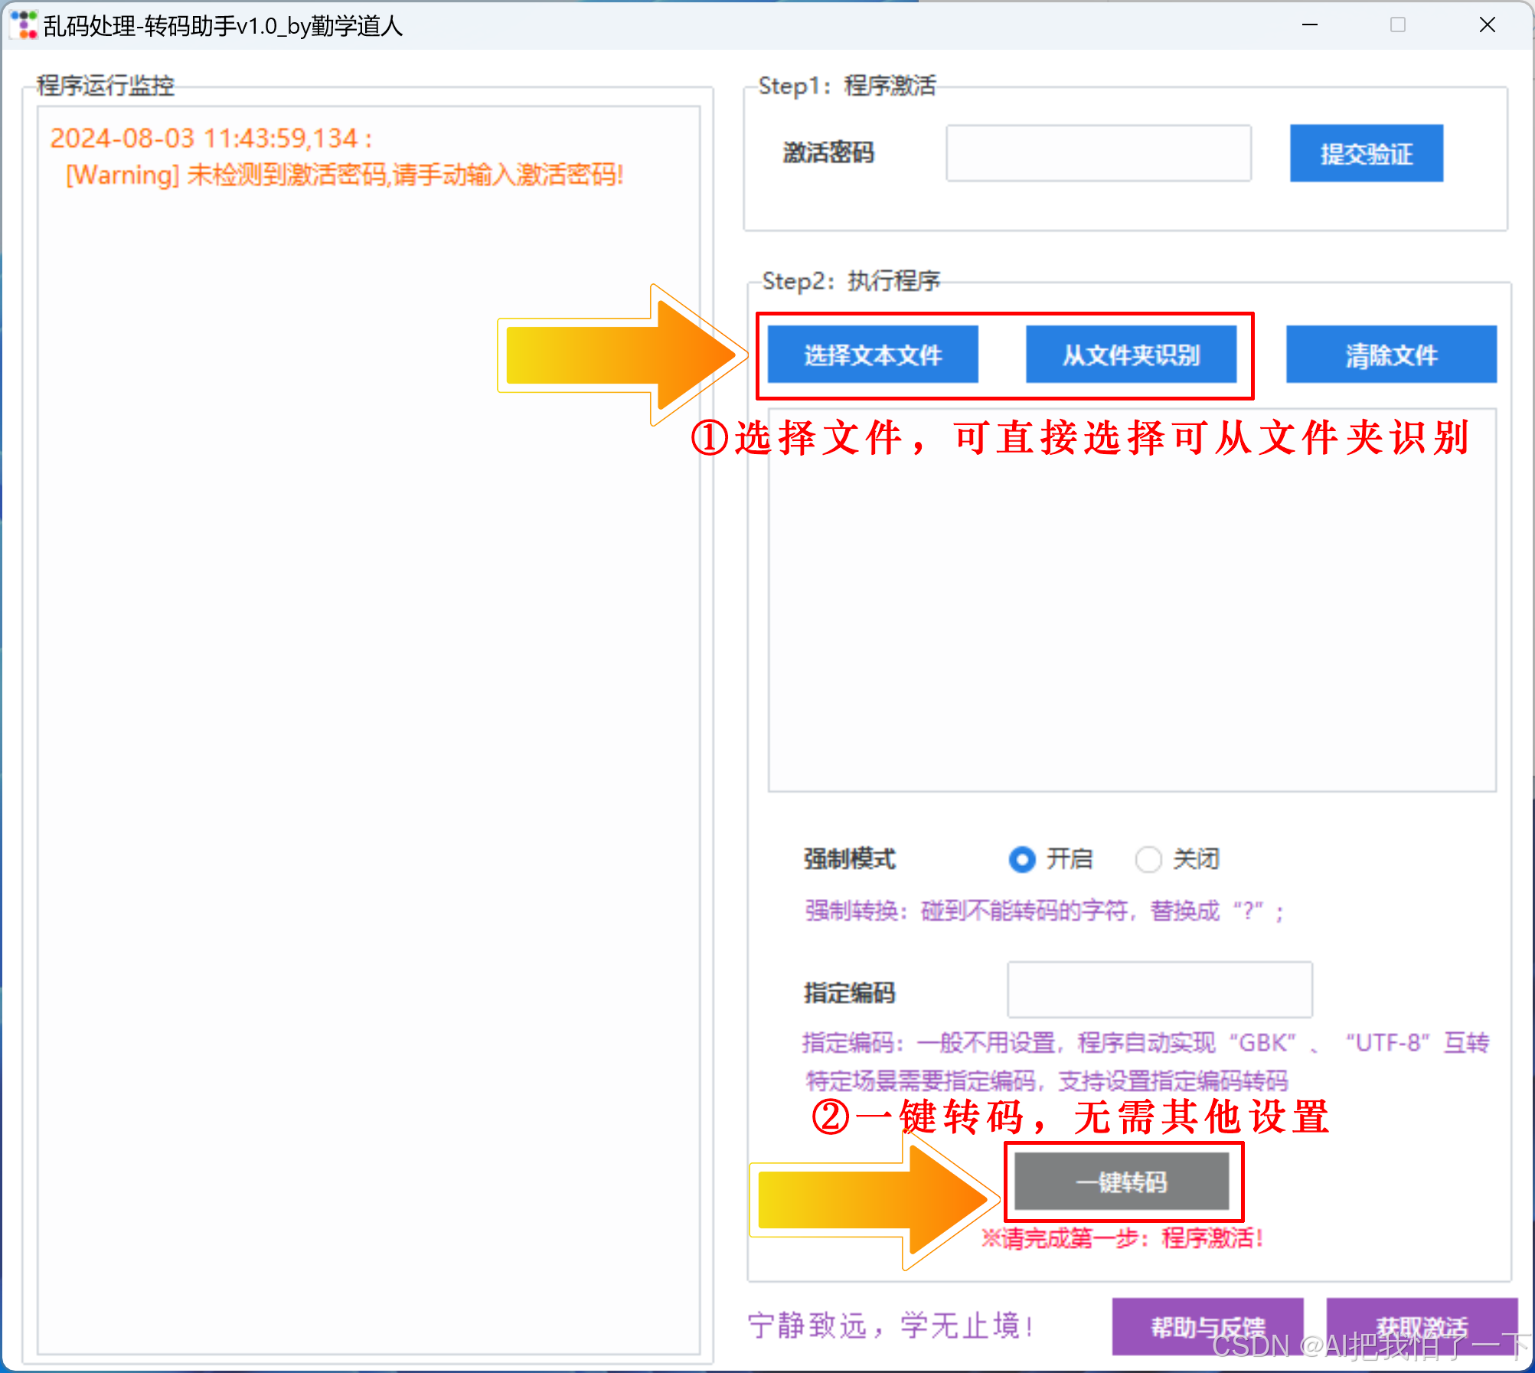Click the 激活密码 input field
The image size is (1535, 1373).
pos(1098,153)
